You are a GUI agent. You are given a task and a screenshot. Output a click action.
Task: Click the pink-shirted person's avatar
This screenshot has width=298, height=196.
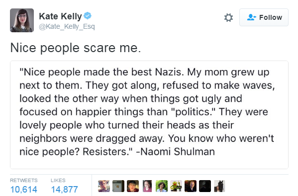pyautogui.click(x=147, y=186)
